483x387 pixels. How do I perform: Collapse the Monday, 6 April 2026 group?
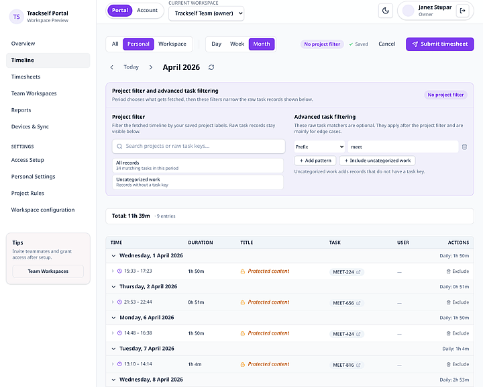[113, 318]
